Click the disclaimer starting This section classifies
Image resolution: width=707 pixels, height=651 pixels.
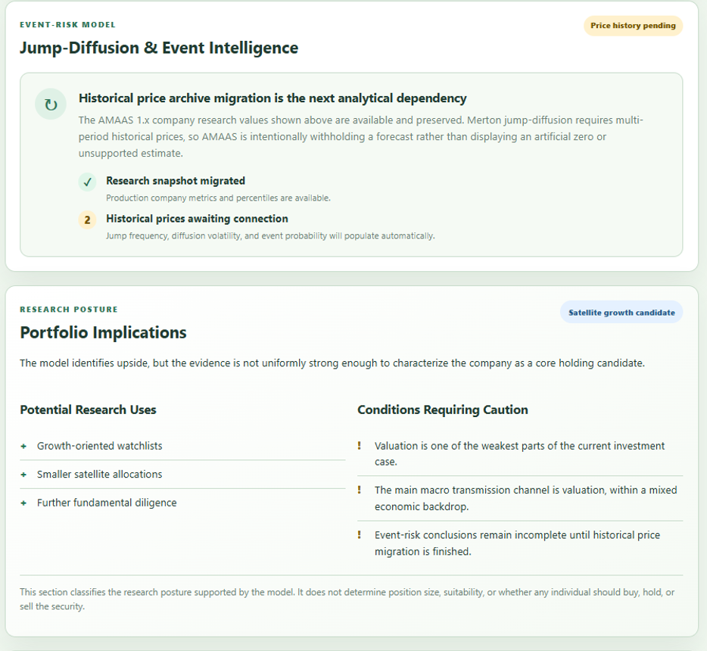click(x=347, y=600)
